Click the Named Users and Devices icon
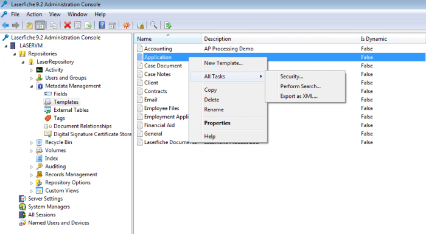 [23, 223]
